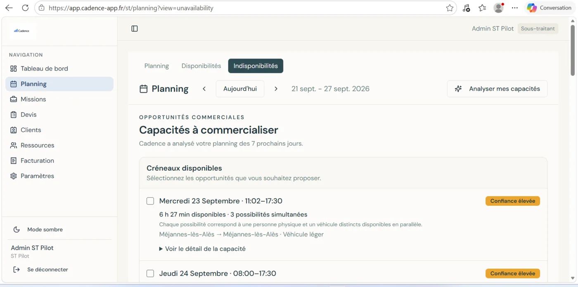Click the Capacités à commercialiser heading
The image size is (578, 287).
[x=208, y=130]
